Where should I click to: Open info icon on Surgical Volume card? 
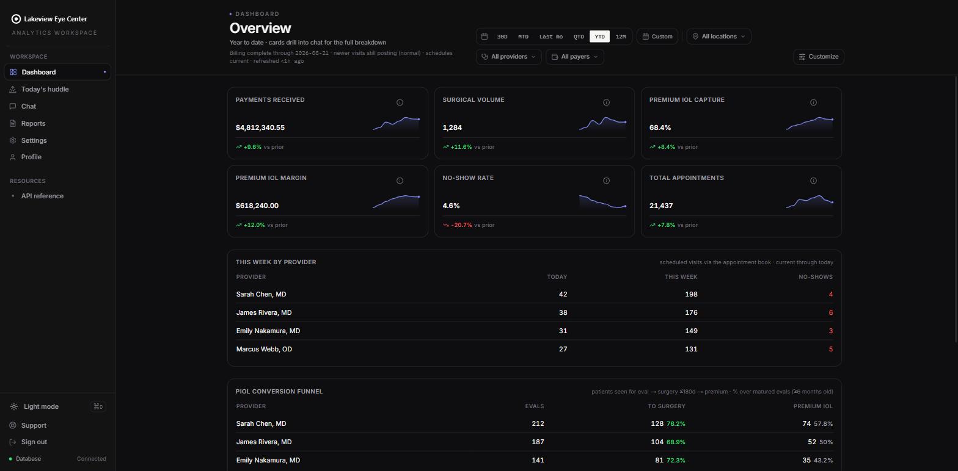tap(606, 102)
